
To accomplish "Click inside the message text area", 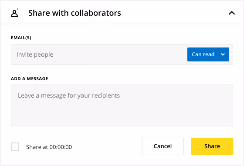I will (122, 106).
